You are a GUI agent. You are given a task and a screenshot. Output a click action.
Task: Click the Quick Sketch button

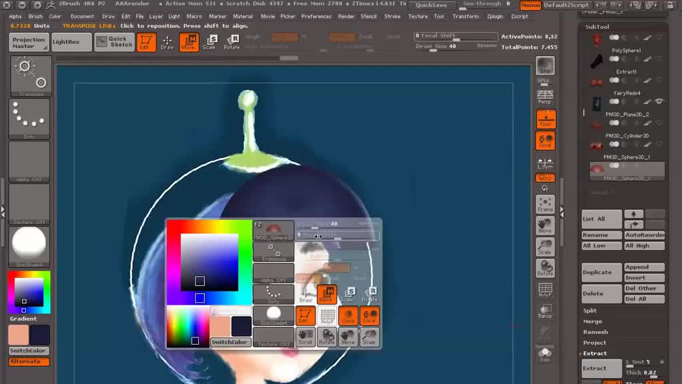(114, 42)
